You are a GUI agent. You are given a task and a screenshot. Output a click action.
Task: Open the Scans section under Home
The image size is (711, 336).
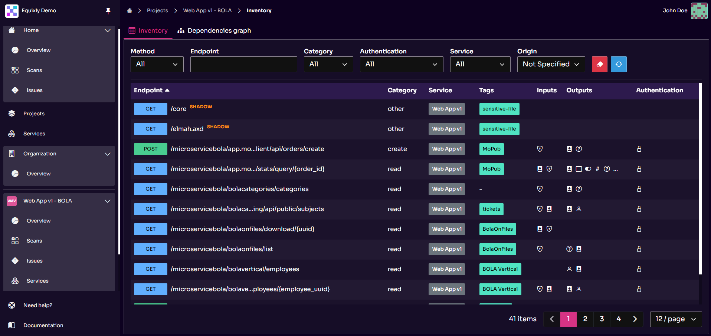pyautogui.click(x=34, y=70)
